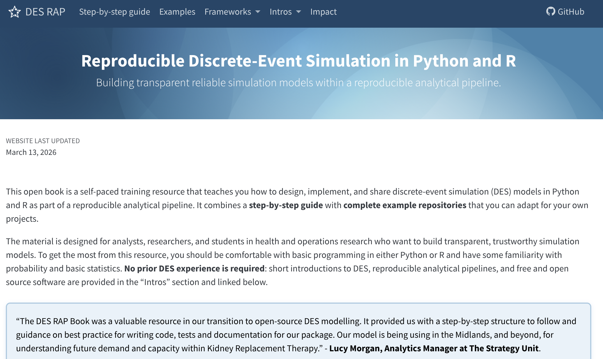Click the DES RAP star logo icon

click(x=14, y=12)
